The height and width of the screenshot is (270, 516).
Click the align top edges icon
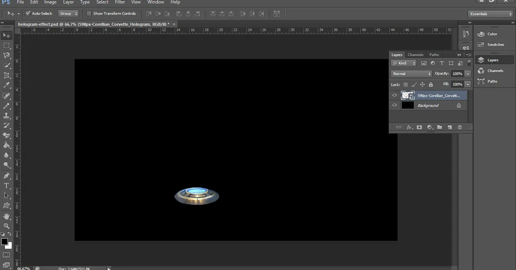click(149, 14)
